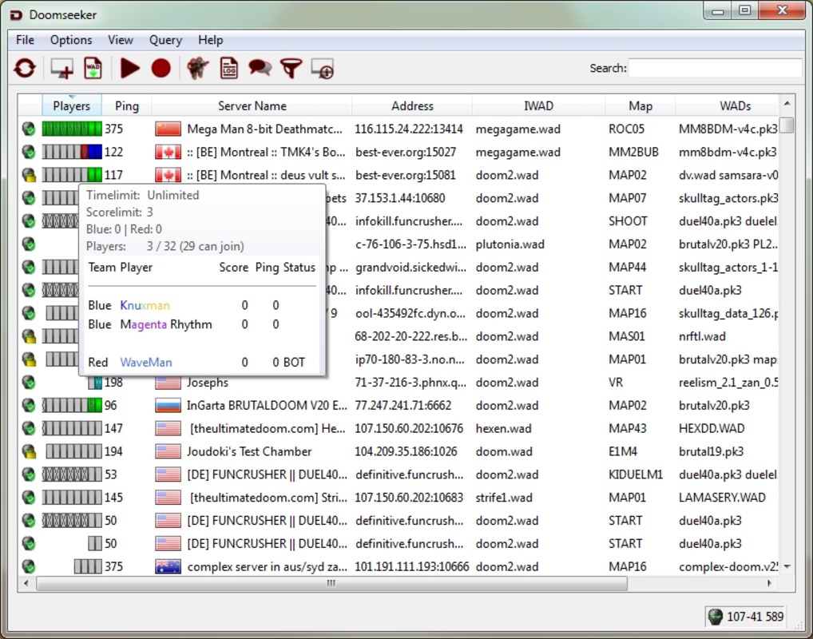Sort by IWAD column header
The height and width of the screenshot is (639, 813).
pos(538,105)
